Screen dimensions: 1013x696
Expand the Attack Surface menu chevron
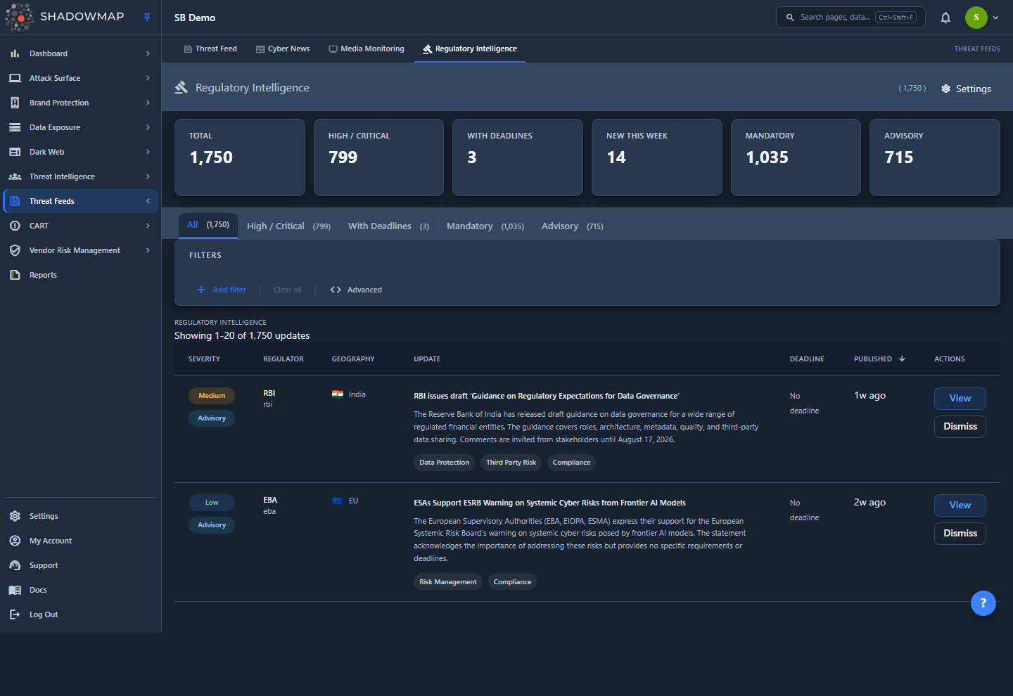pyautogui.click(x=148, y=78)
